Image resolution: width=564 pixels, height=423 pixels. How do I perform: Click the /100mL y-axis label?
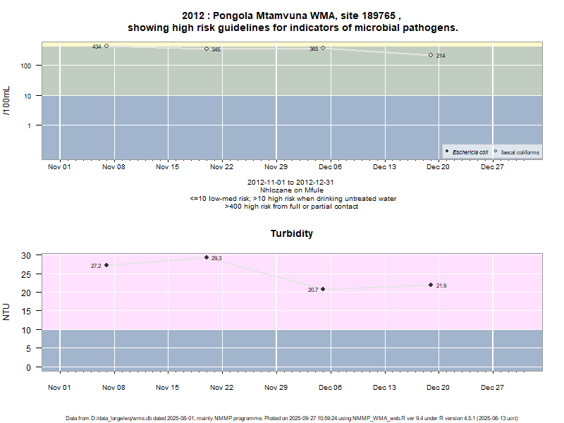click(8, 101)
